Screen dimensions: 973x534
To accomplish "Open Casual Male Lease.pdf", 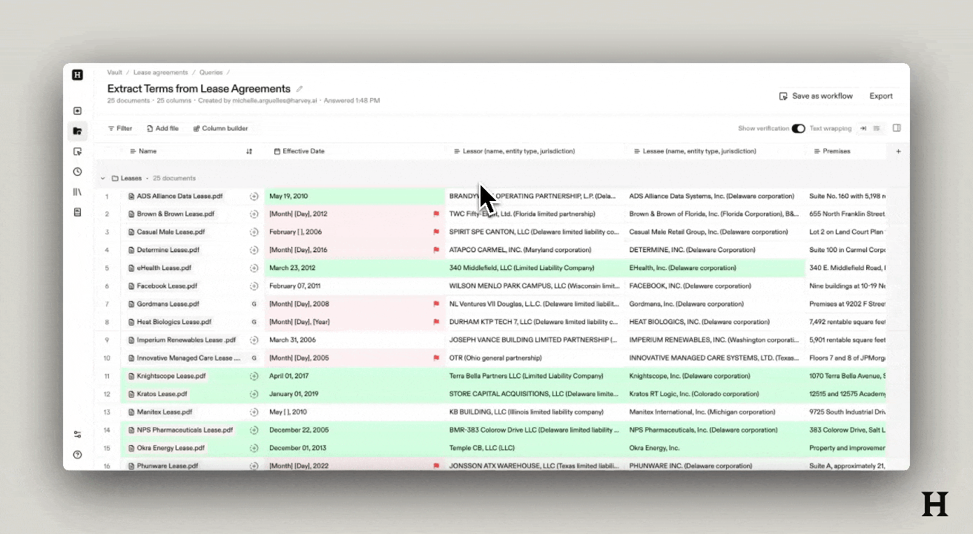I will click(x=172, y=232).
